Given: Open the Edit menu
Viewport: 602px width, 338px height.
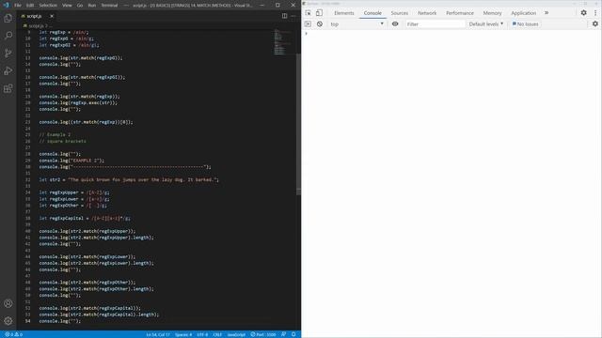Looking at the screenshot, I should tap(30, 6).
